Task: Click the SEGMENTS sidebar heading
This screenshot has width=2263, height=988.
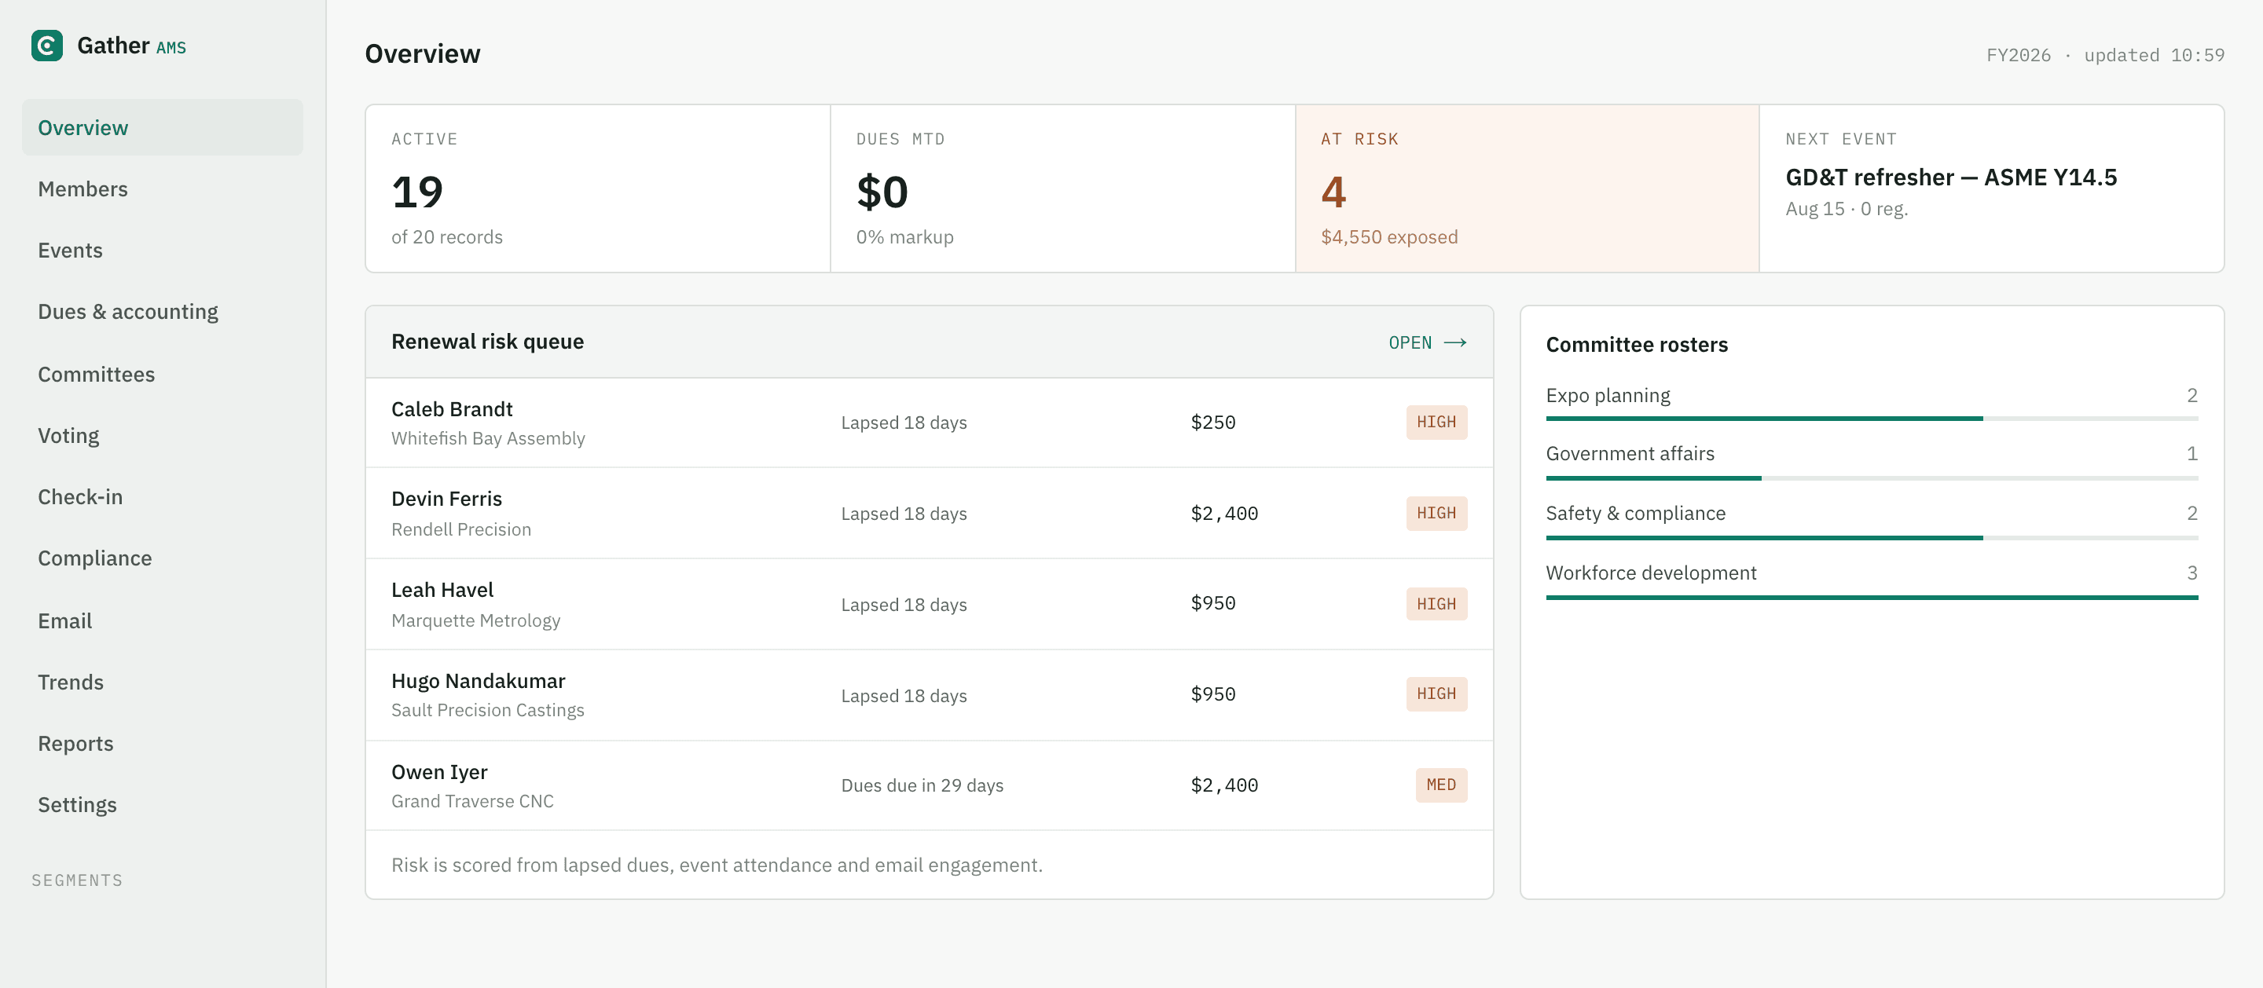Action: (77, 881)
